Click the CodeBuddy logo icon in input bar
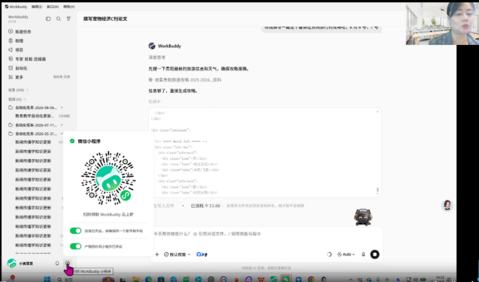This screenshot has height=282, width=479. [202, 254]
